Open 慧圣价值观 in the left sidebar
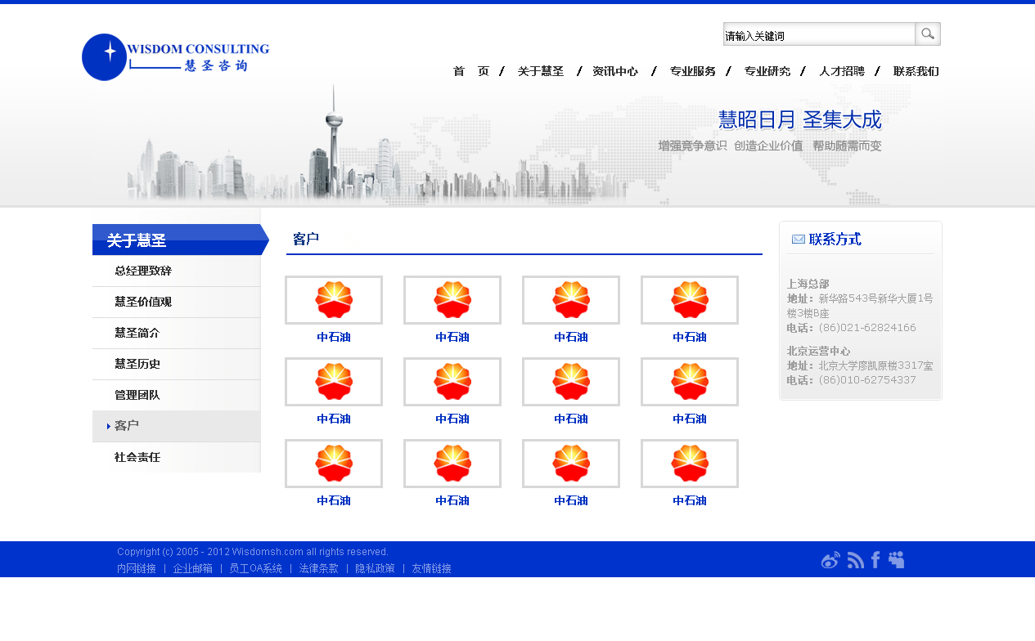This screenshot has height=641, width=1035. click(143, 303)
